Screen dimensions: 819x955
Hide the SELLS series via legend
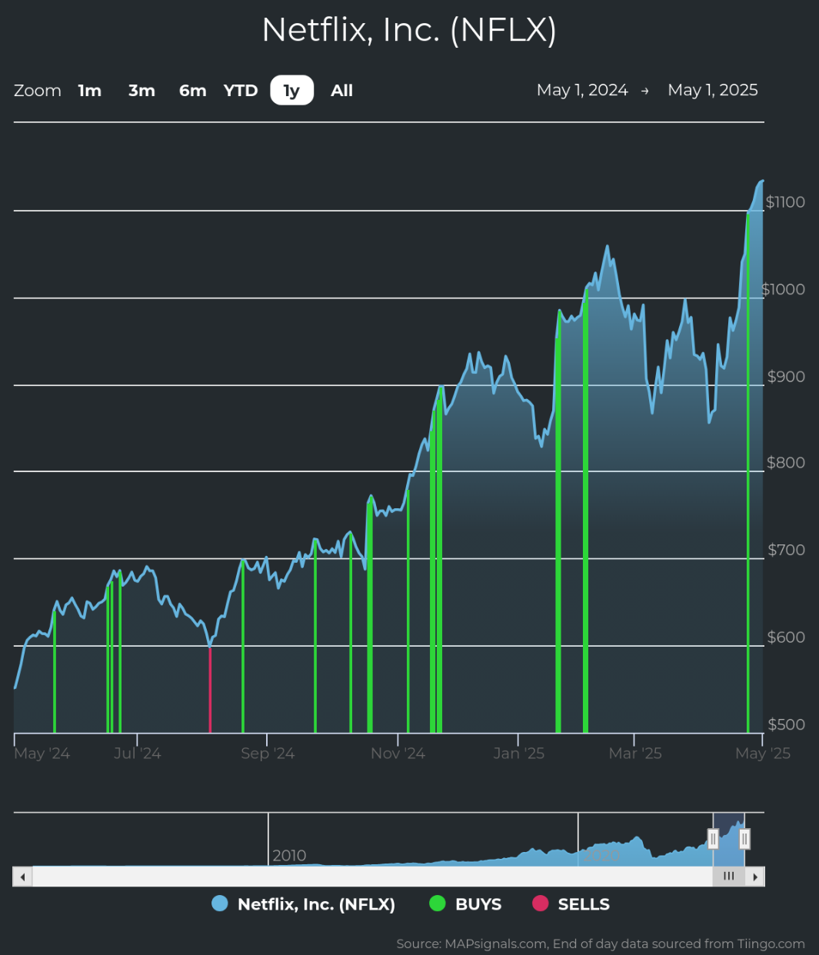[571, 904]
